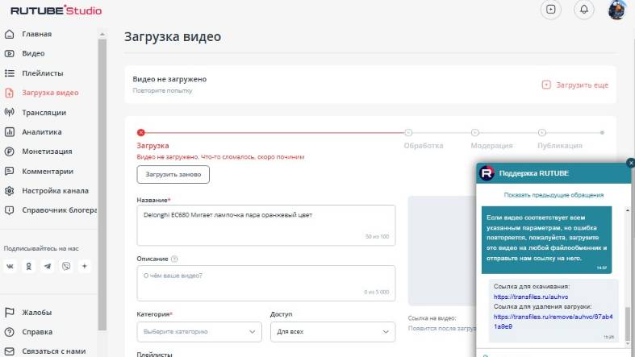Open the Viber social icon
Image resolution: width=635 pixels, height=357 pixels.
coord(66,266)
